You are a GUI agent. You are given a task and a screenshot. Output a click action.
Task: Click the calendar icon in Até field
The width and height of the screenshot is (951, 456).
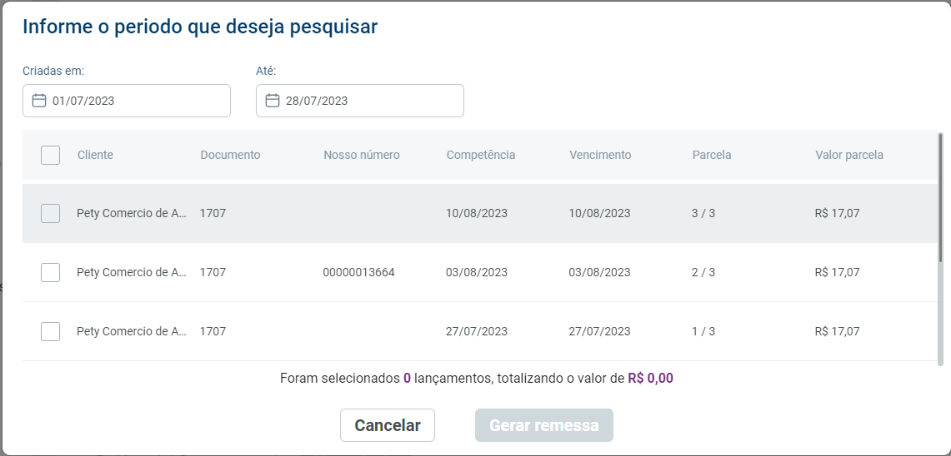pyautogui.click(x=273, y=101)
